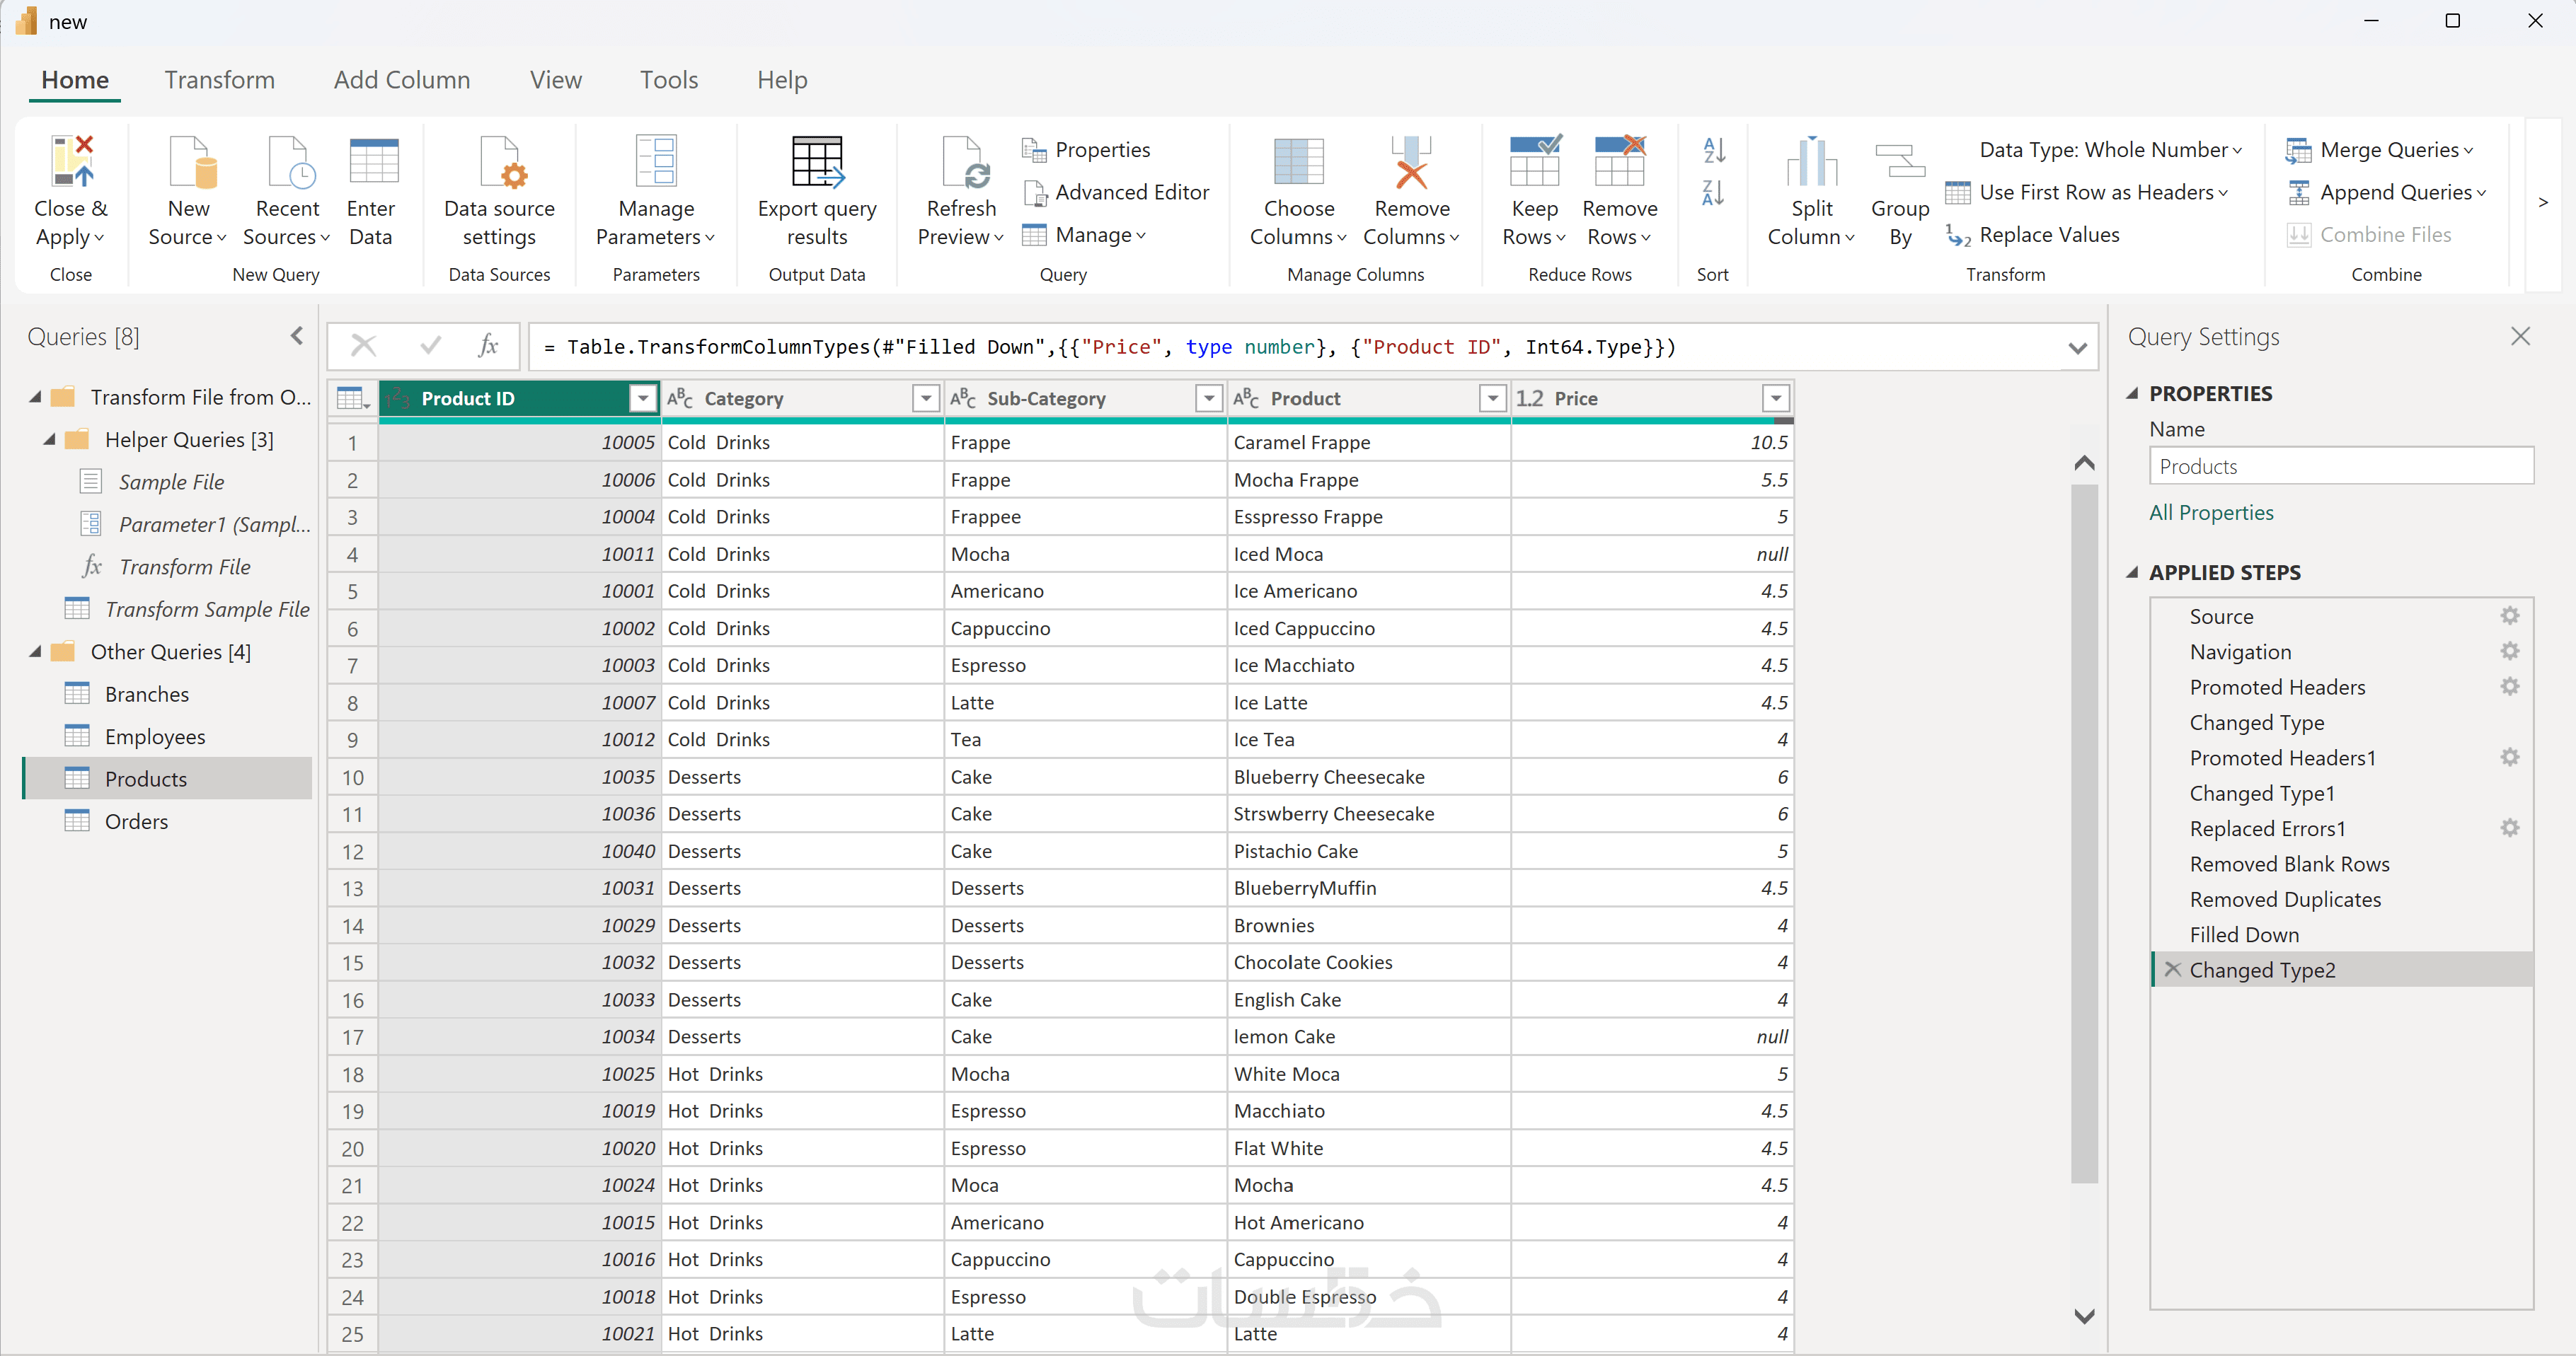Click the gear icon beside Source step
The image size is (2576, 1356).
point(2509,615)
